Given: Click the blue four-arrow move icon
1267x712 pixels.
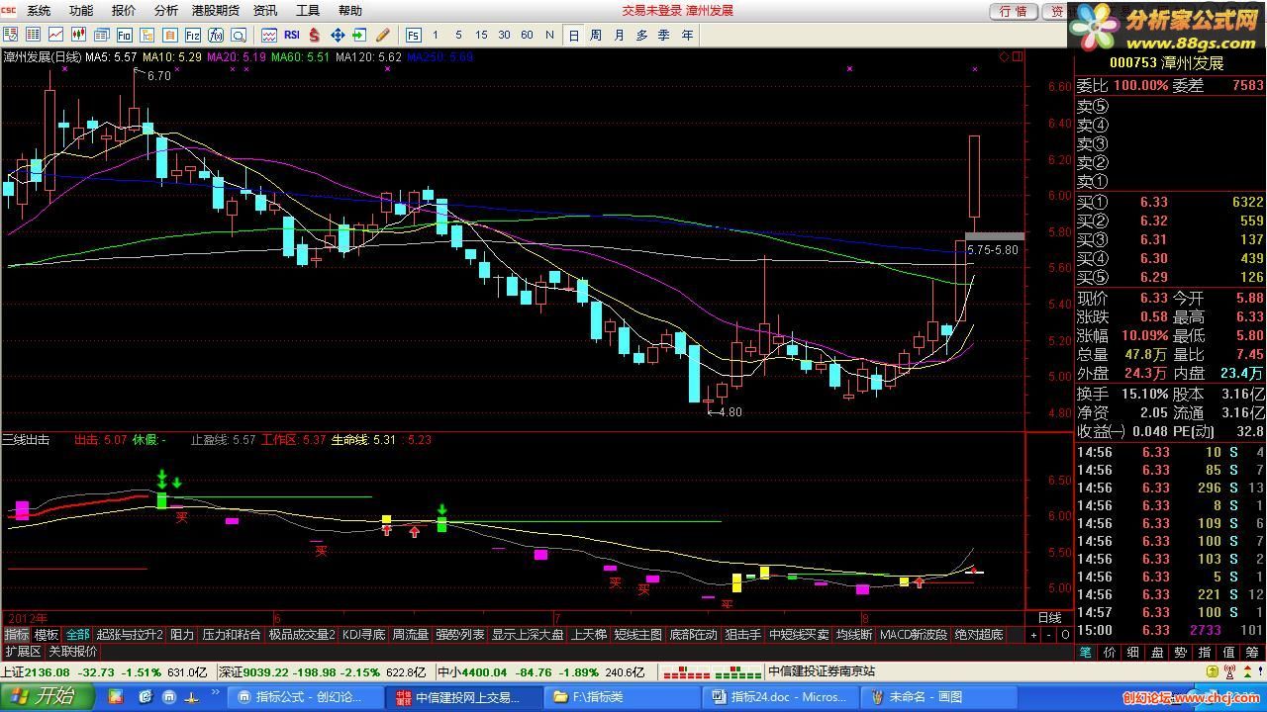Looking at the screenshot, I should click(x=338, y=35).
